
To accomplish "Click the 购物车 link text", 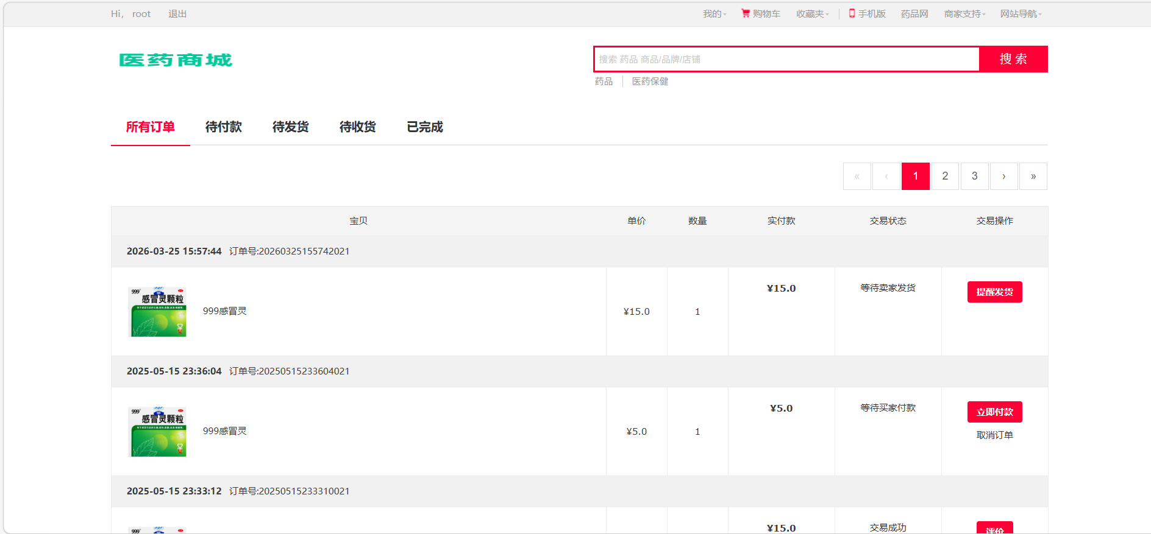I will point(766,14).
